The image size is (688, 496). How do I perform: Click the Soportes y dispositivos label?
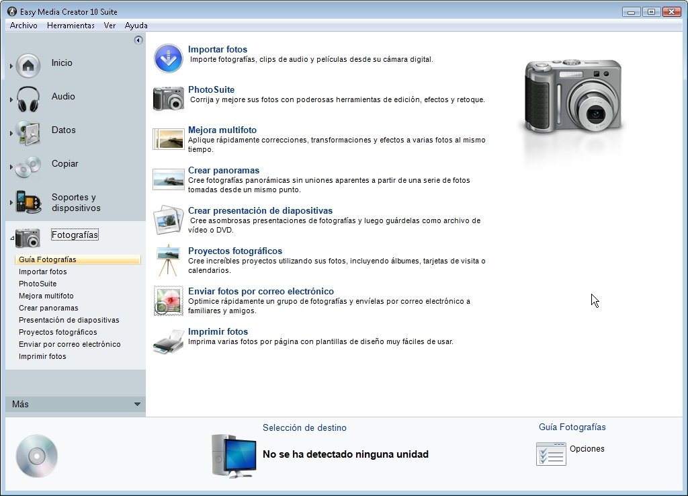coord(76,202)
